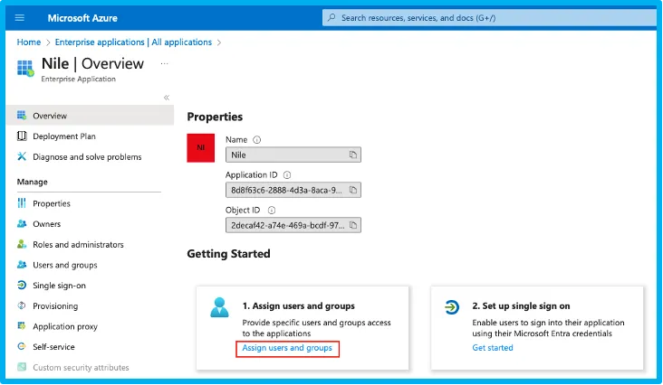Click the Diagnose and solve problems wrench icon
This screenshot has width=663, height=385.
coord(22,156)
